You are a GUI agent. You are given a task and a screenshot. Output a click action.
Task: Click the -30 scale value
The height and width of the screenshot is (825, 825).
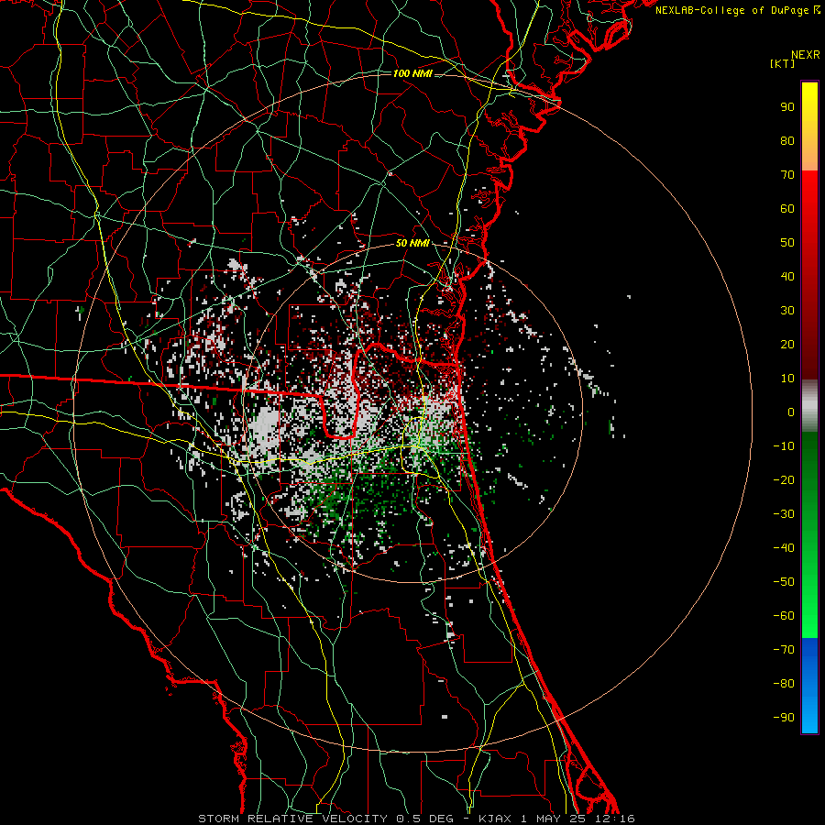(x=784, y=514)
